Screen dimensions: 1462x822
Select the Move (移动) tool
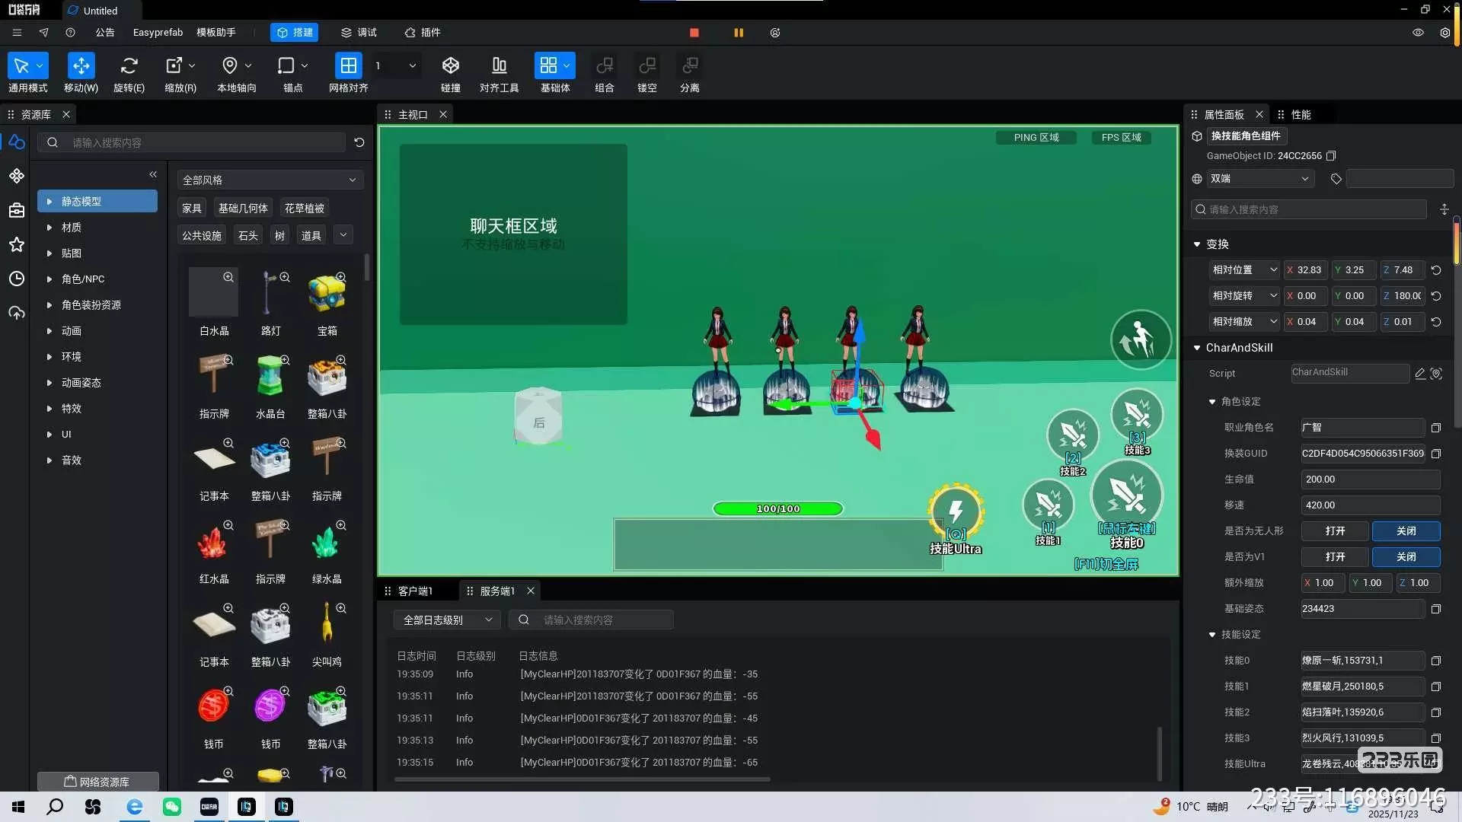click(x=81, y=66)
